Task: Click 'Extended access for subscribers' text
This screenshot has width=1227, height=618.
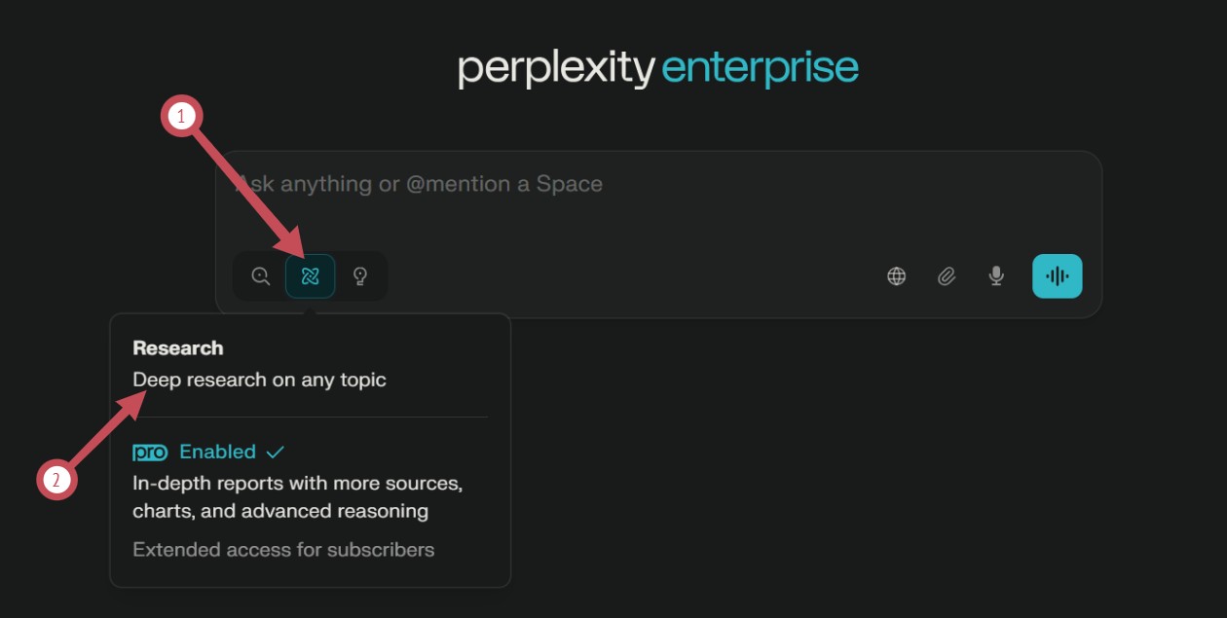Action: (x=283, y=550)
